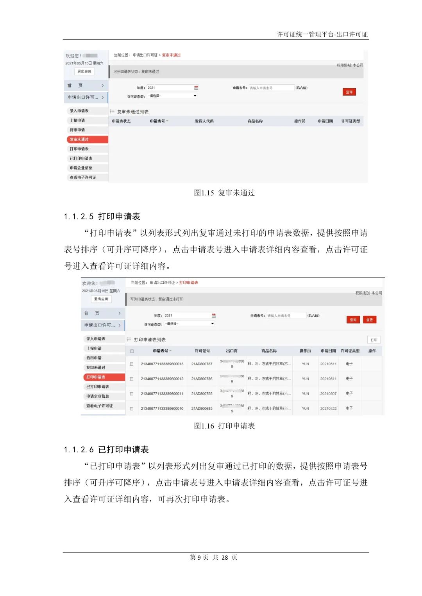Screen dimensions: 422x596
Task: Click the list icon before 复审未通过列表 title
Action: tap(112, 112)
